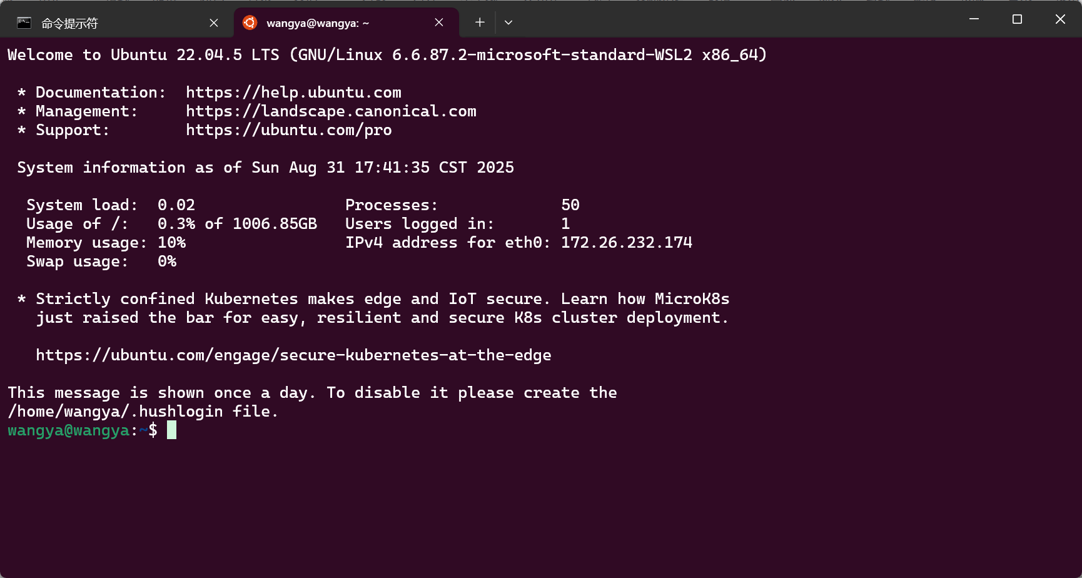Viewport: 1082px width, 578px height.
Task: Open the ubuntu.com/pro support link
Action: pos(288,129)
